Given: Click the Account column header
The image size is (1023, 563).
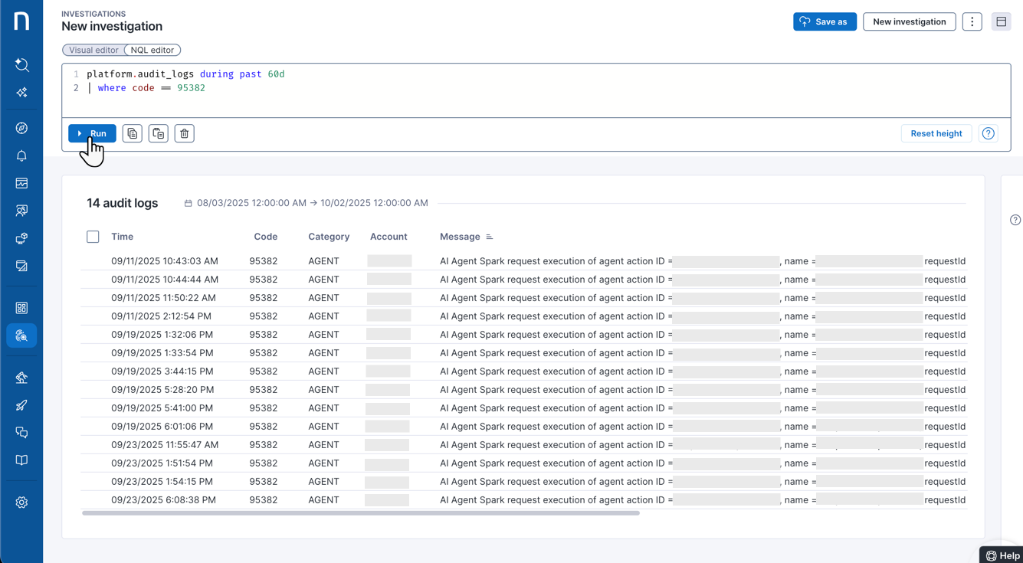Looking at the screenshot, I should point(389,237).
